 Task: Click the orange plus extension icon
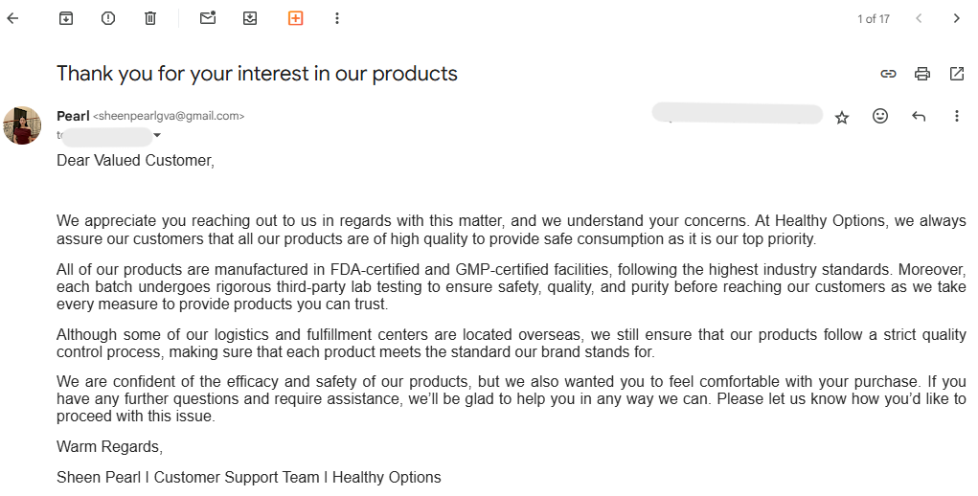[x=296, y=18]
